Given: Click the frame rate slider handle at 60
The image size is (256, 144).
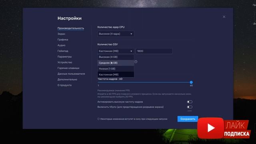Looking at the screenshot, I should [191, 82].
